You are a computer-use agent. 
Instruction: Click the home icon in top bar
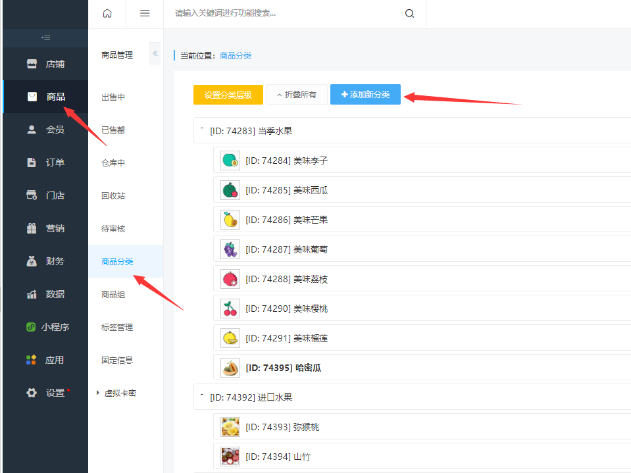pos(107,13)
